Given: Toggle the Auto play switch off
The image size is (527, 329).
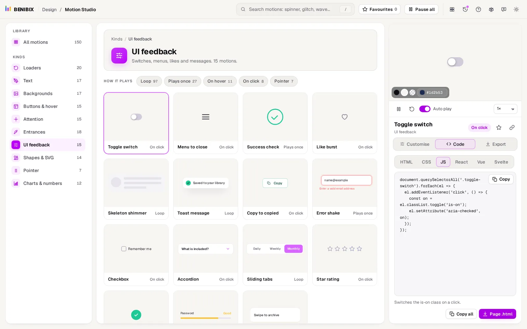Looking at the screenshot, I should coord(425,109).
